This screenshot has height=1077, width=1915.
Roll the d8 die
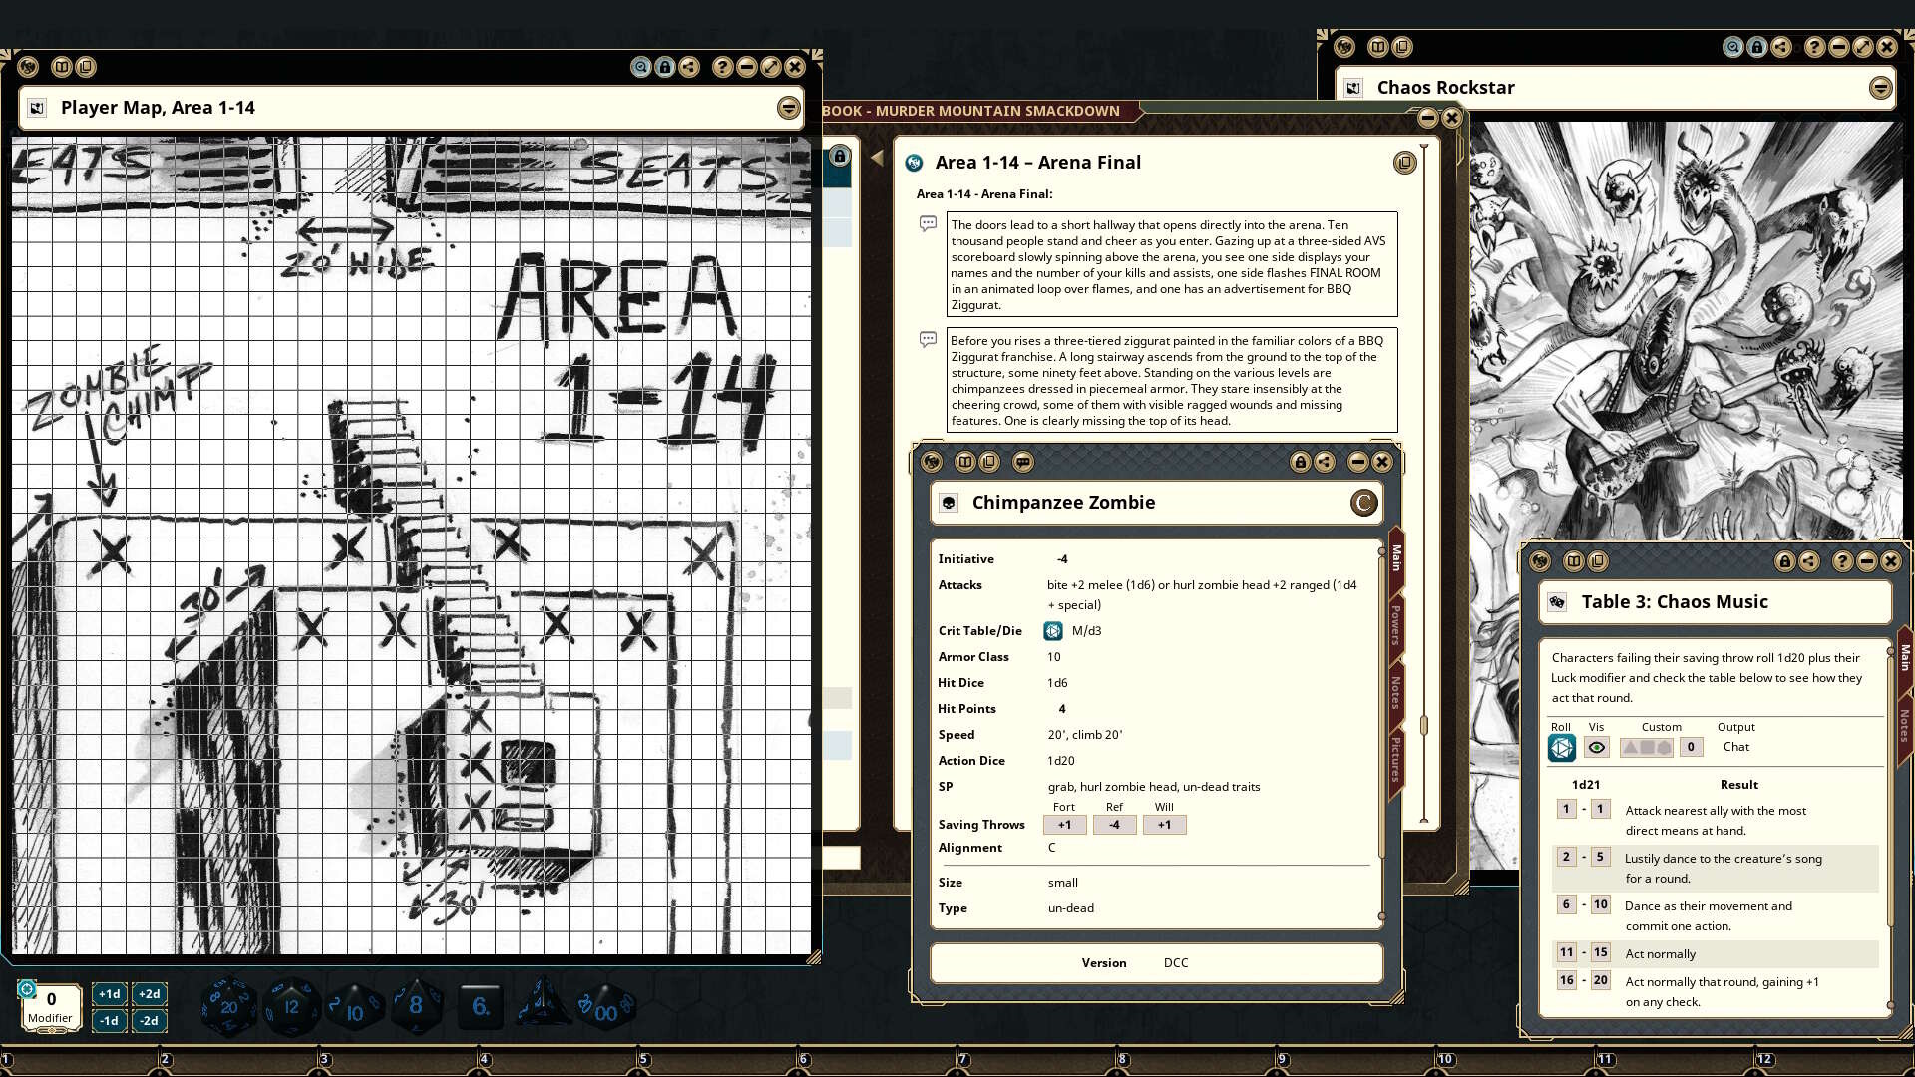[415, 1006]
